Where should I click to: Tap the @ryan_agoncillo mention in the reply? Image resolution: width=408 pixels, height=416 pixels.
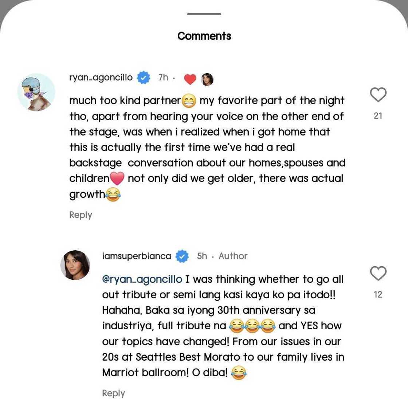click(142, 279)
